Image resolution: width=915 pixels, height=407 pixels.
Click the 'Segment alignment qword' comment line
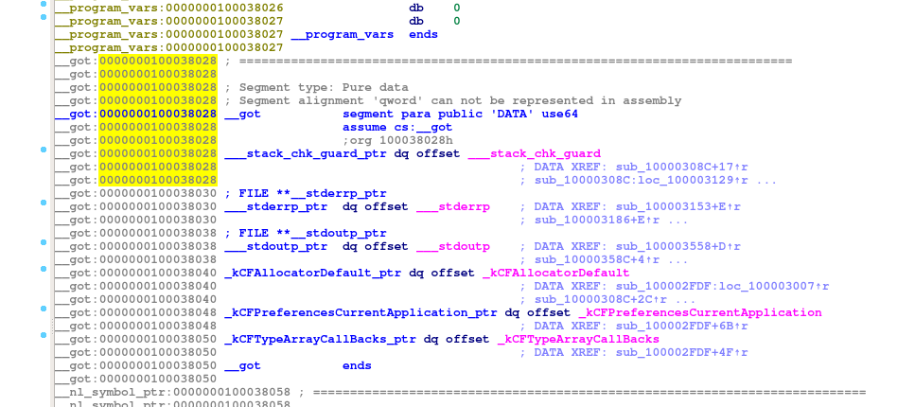click(x=453, y=100)
